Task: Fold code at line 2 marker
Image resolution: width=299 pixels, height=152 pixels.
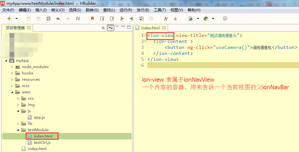Action: coord(145,41)
